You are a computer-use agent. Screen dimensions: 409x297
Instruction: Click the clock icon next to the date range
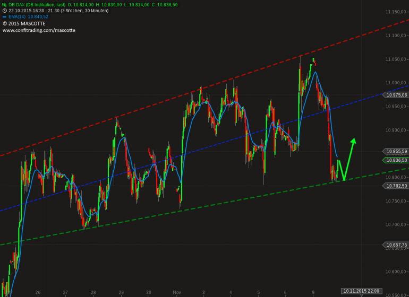pyautogui.click(x=4, y=11)
